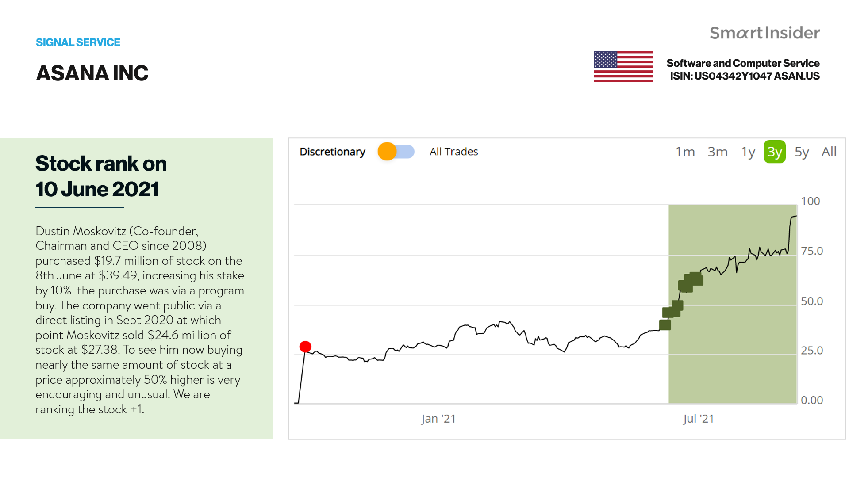This screenshot has width=849, height=477.
Task: Click the red dot marker on chart
Action: 305,347
